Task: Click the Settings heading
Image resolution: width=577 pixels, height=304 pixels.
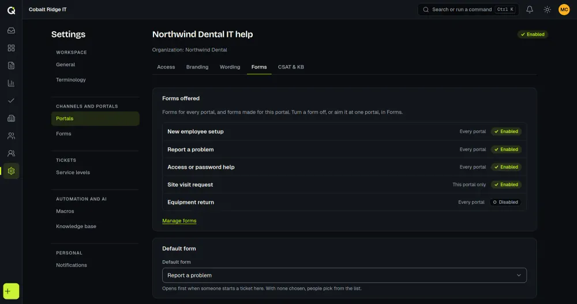Action: click(68, 34)
